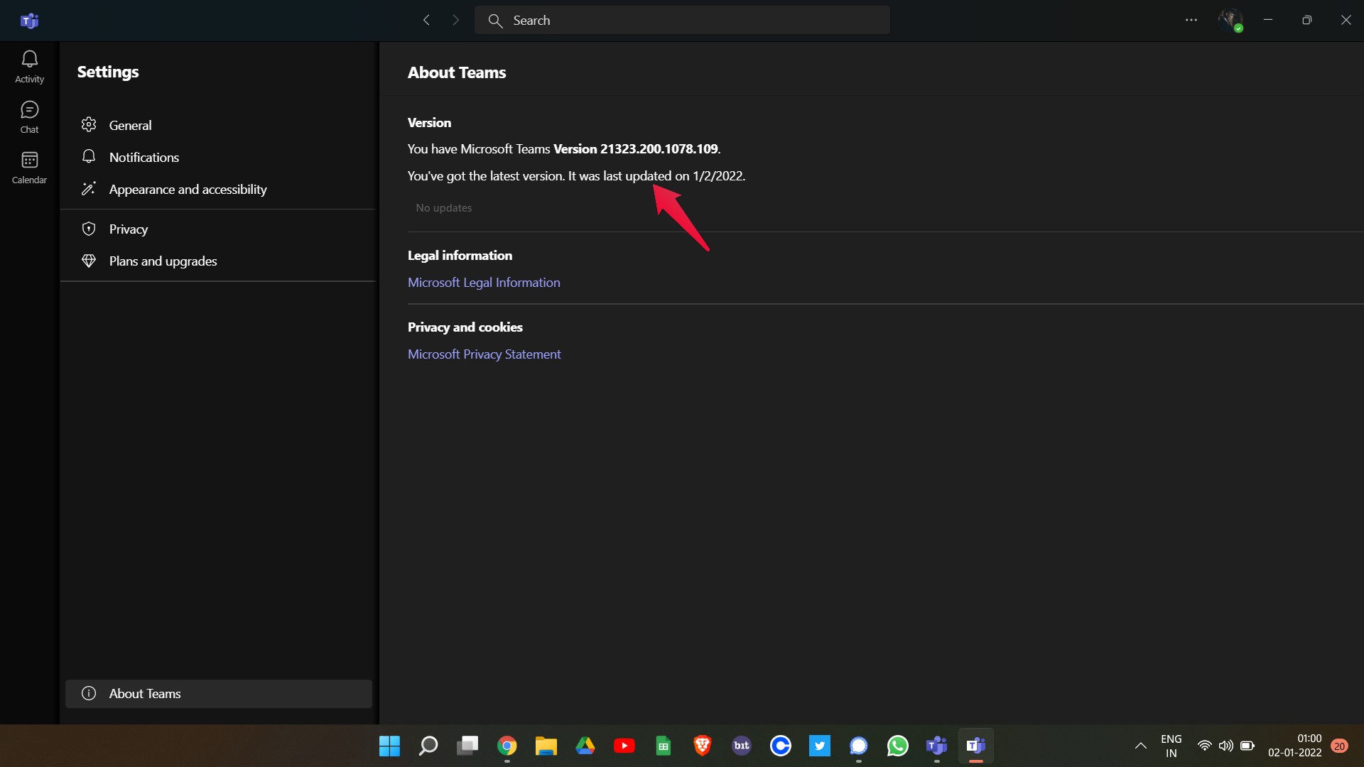Click Microsoft Legal Information hyperlink
This screenshot has height=767, width=1364.
click(x=485, y=282)
